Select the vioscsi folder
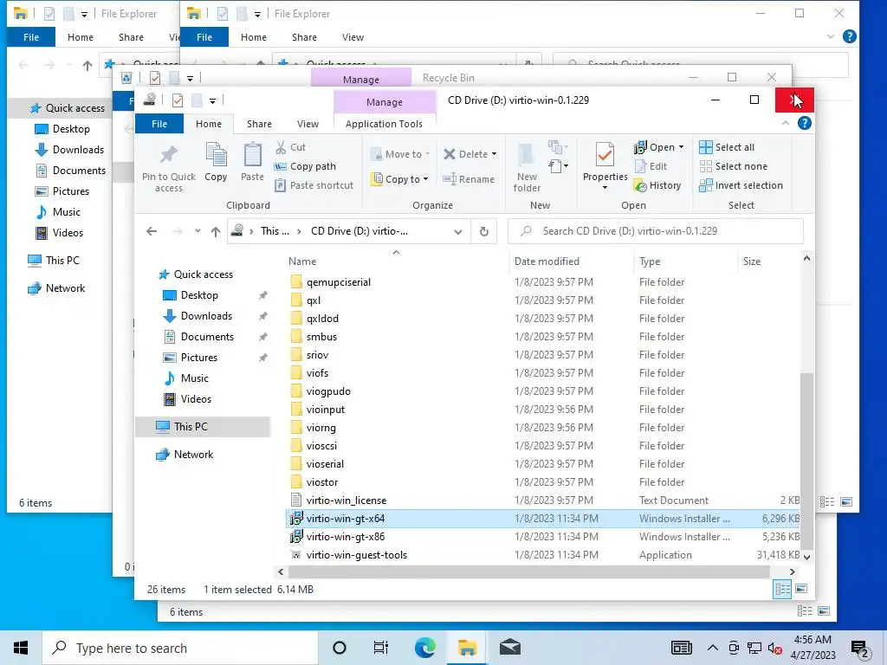Screen dimensions: 887x665 pos(321,446)
